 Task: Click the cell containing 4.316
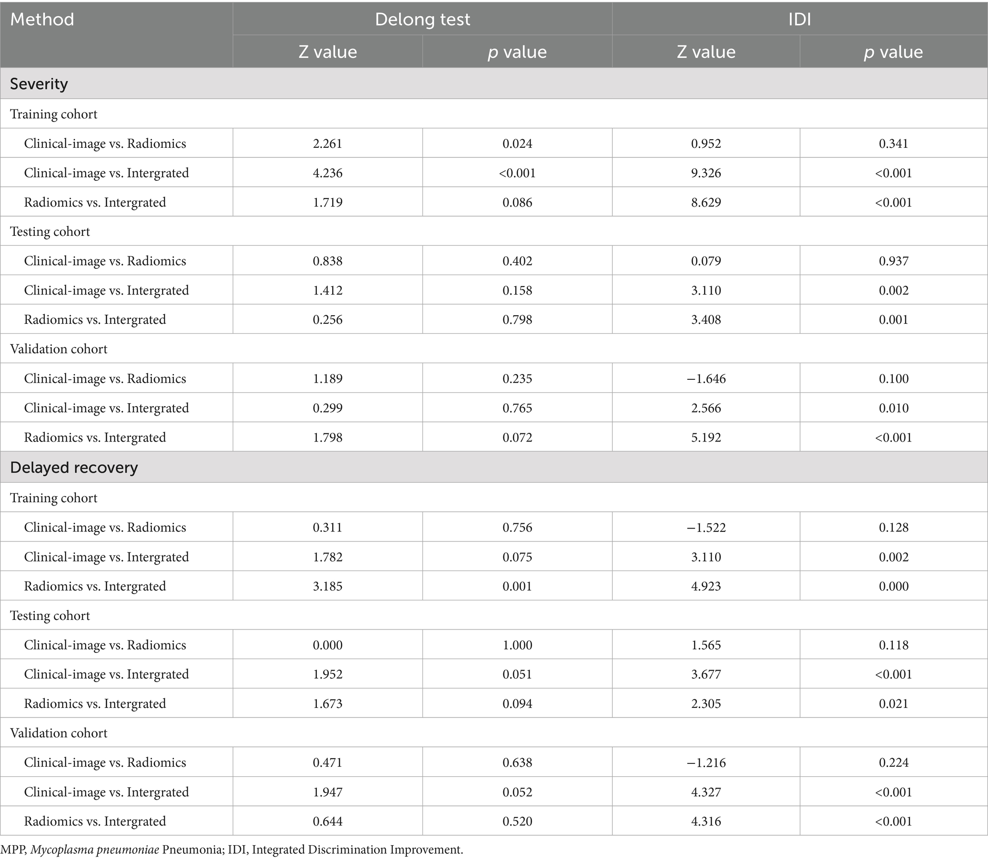click(x=706, y=821)
